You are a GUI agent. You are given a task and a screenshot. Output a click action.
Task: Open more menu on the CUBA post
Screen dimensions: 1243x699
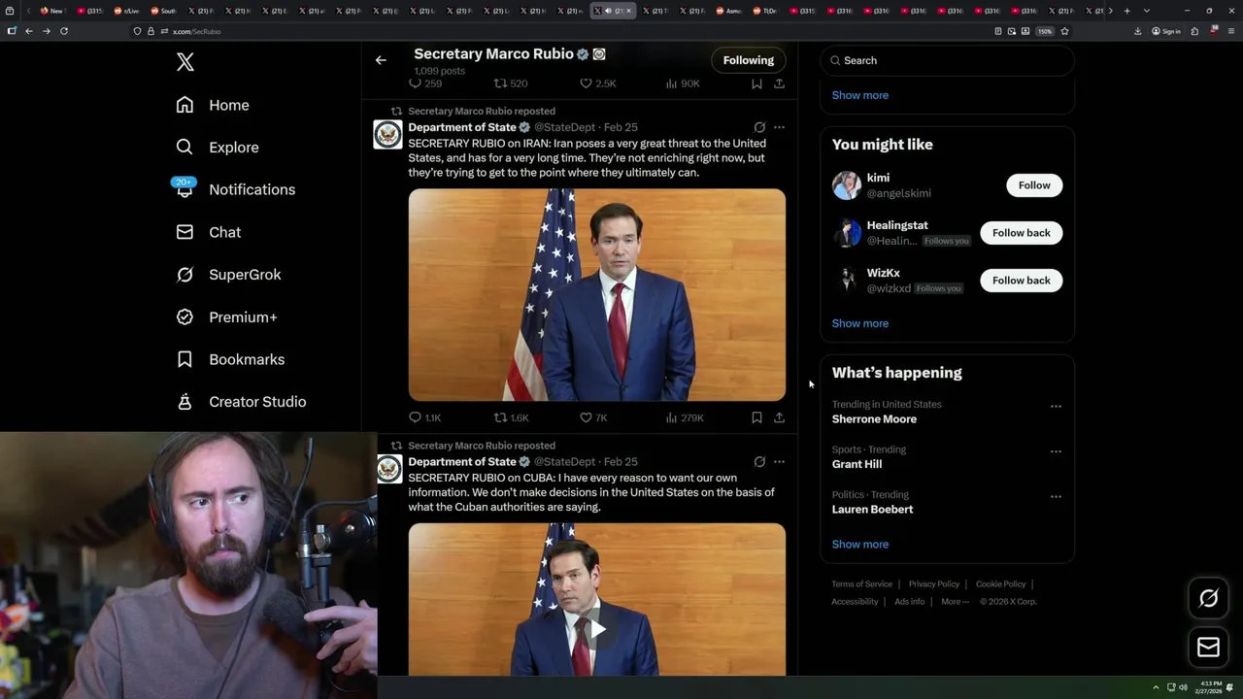[779, 462]
